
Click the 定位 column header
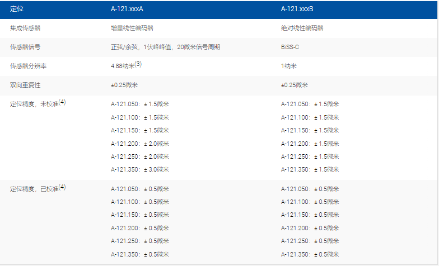17,9
